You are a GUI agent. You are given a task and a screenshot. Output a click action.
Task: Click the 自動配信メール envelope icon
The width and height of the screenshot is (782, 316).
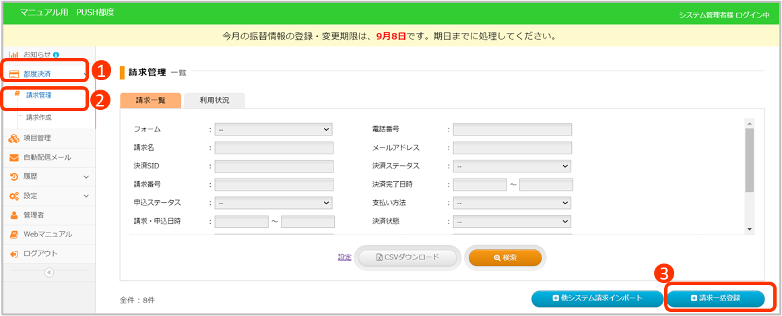[13, 158]
